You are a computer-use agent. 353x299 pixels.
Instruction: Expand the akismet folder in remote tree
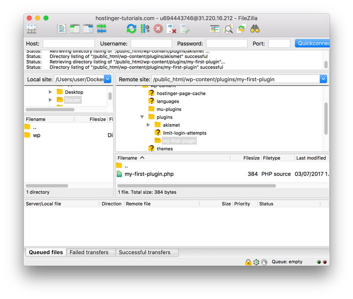[148, 125]
